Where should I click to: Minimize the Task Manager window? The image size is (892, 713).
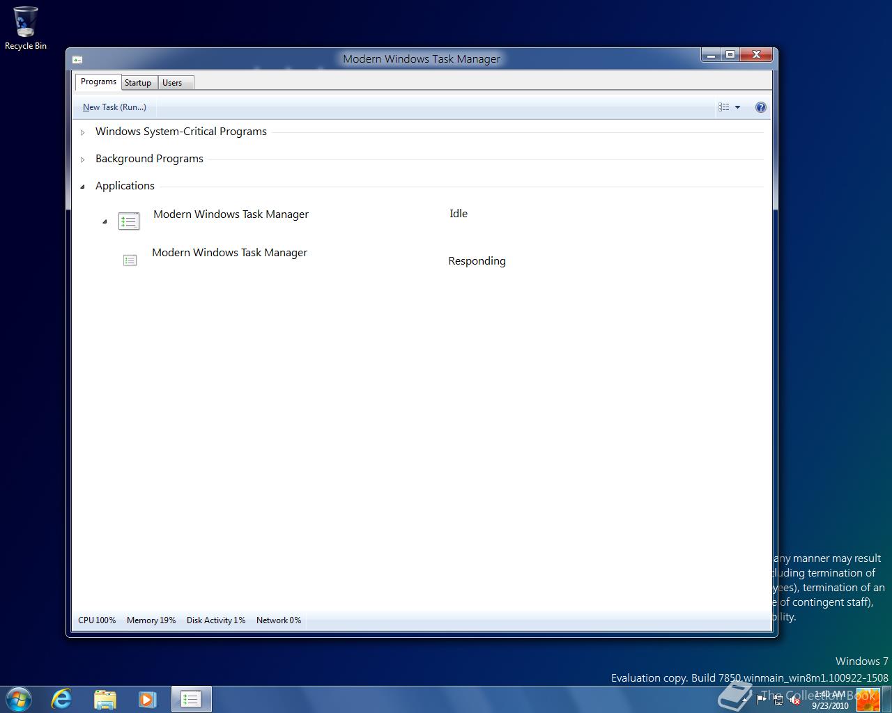711,55
